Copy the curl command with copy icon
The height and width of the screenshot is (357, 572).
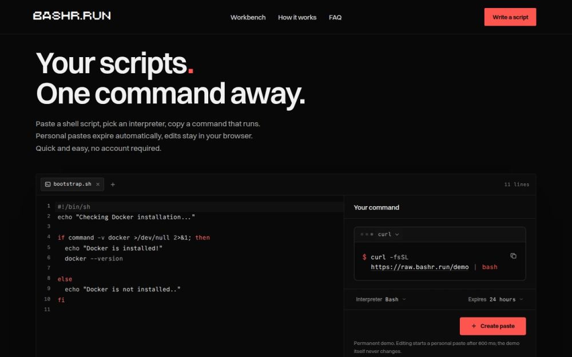513,256
